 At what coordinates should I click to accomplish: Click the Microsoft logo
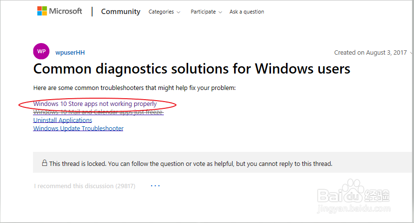[60, 12]
